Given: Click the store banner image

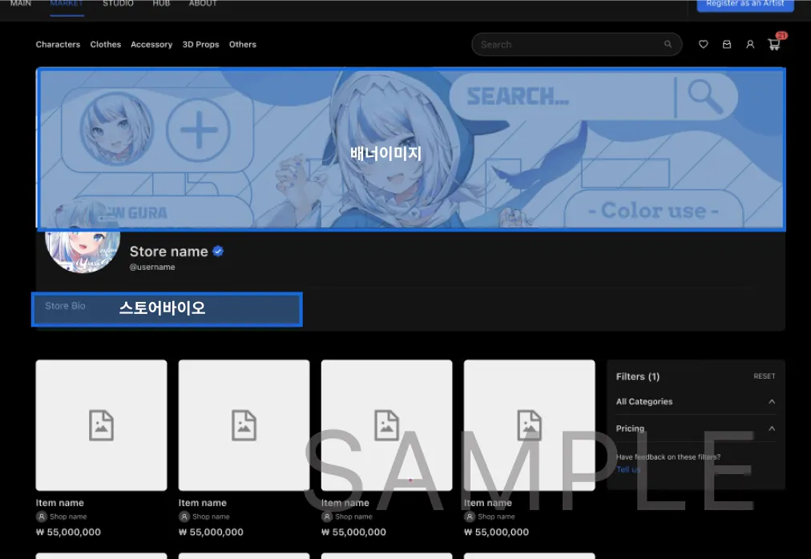Looking at the screenshot, I should click(411, 149).
